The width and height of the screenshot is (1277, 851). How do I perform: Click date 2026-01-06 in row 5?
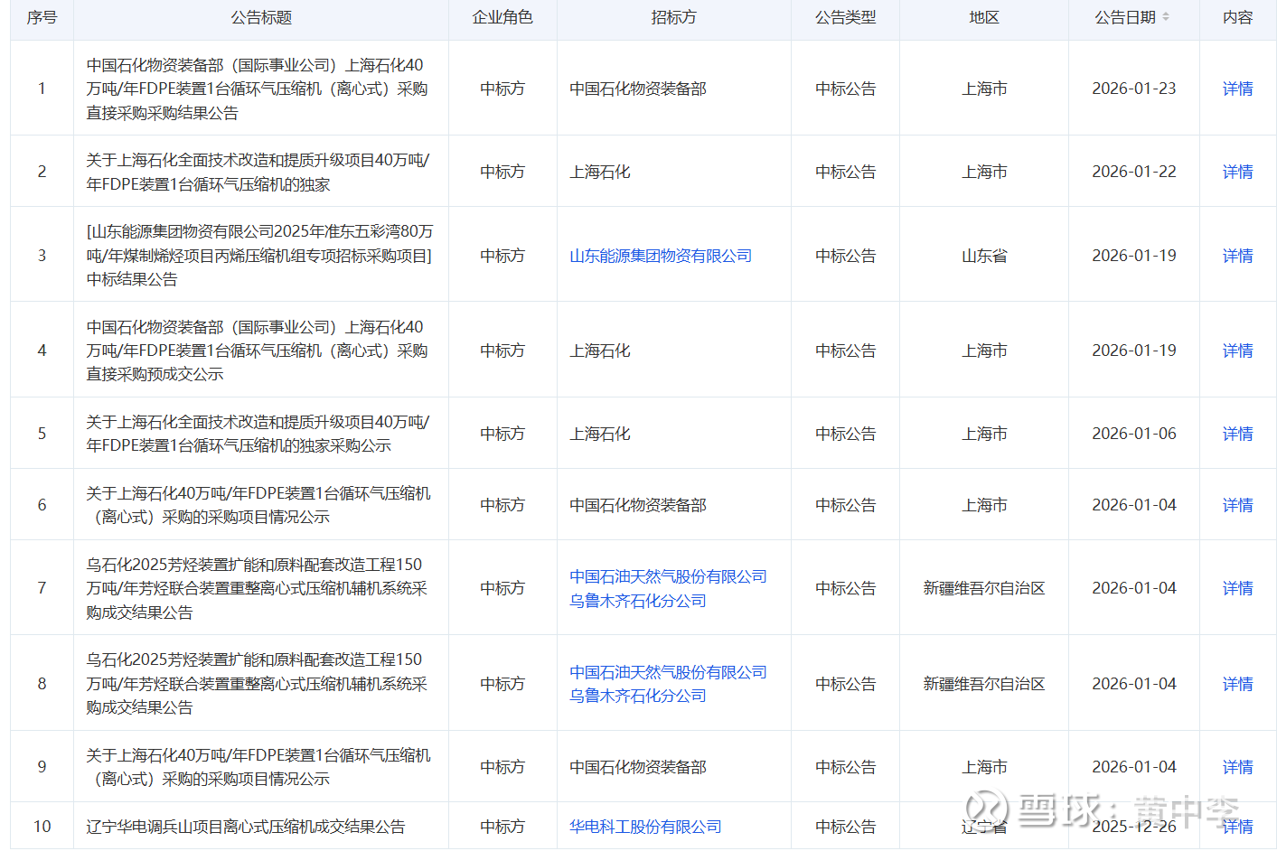1134,434
